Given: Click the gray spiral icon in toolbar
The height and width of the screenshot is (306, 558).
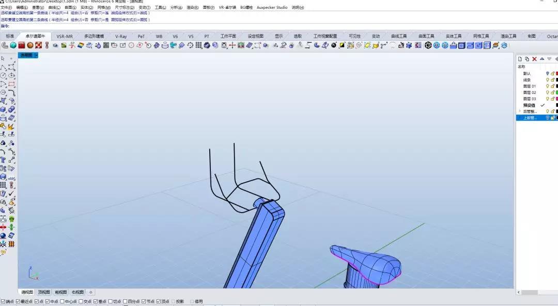Looking at the screenshot, I should coord(359,45).
